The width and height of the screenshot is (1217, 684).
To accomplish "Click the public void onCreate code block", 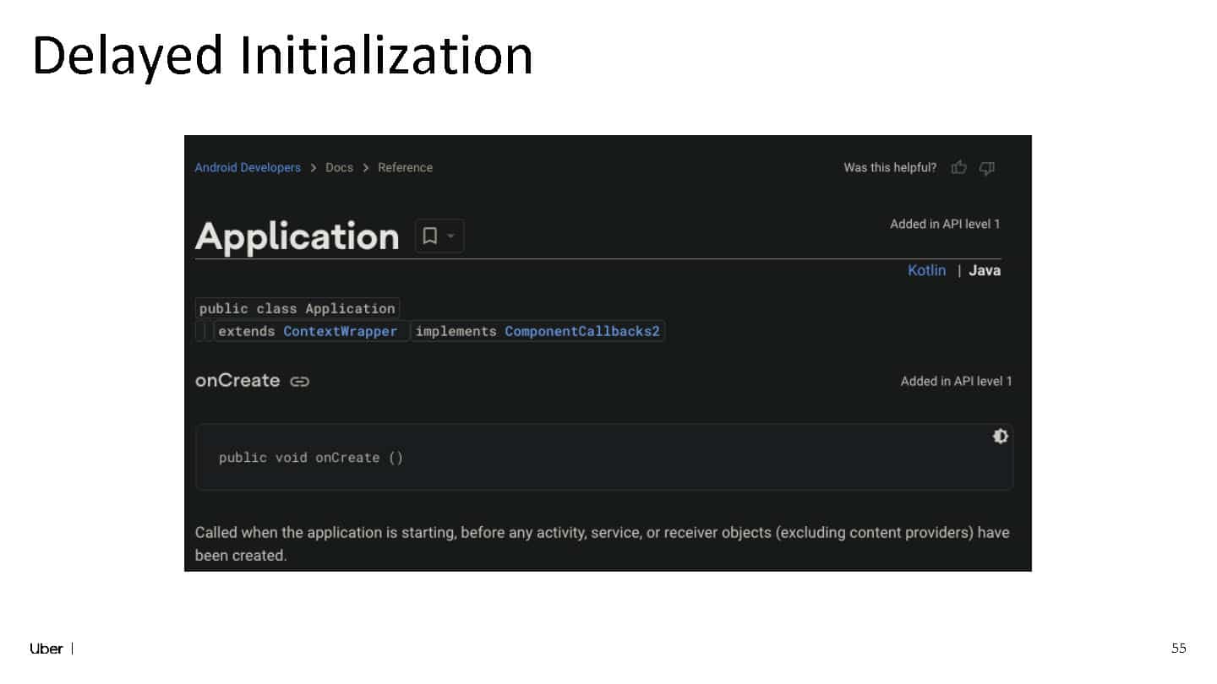I will click(x=603, y=457).
